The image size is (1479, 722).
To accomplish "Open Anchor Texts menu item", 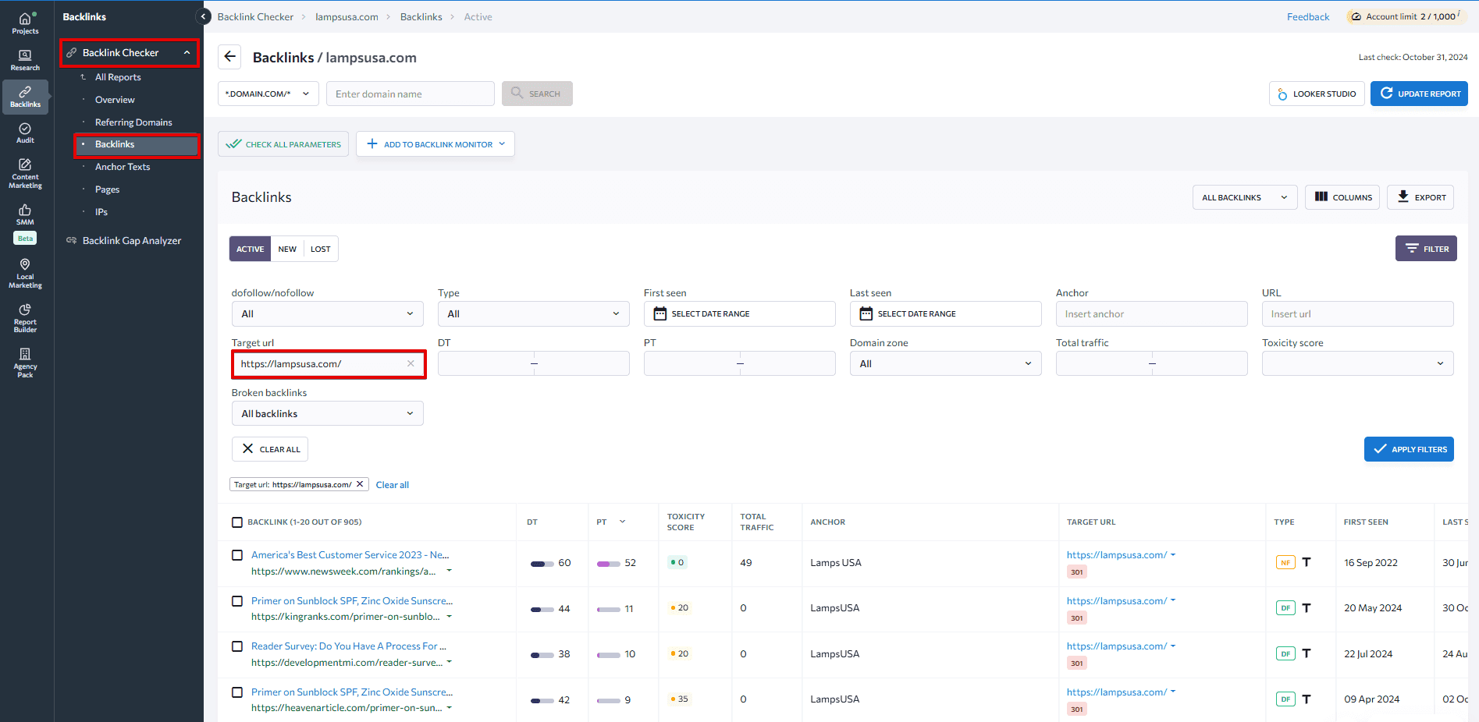I will 123,167.
